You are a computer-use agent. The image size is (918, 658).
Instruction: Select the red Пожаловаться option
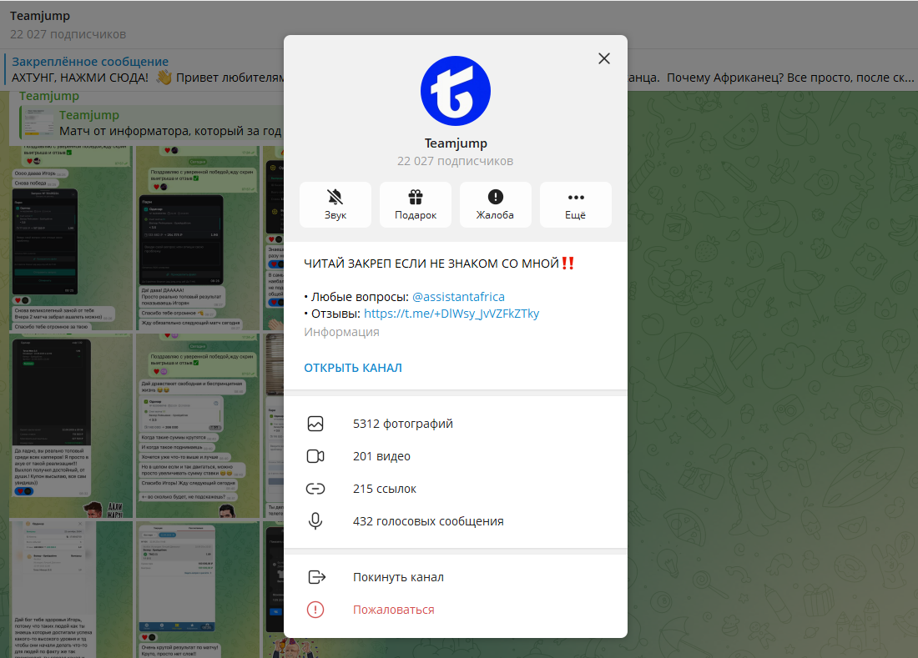[456, 610]
